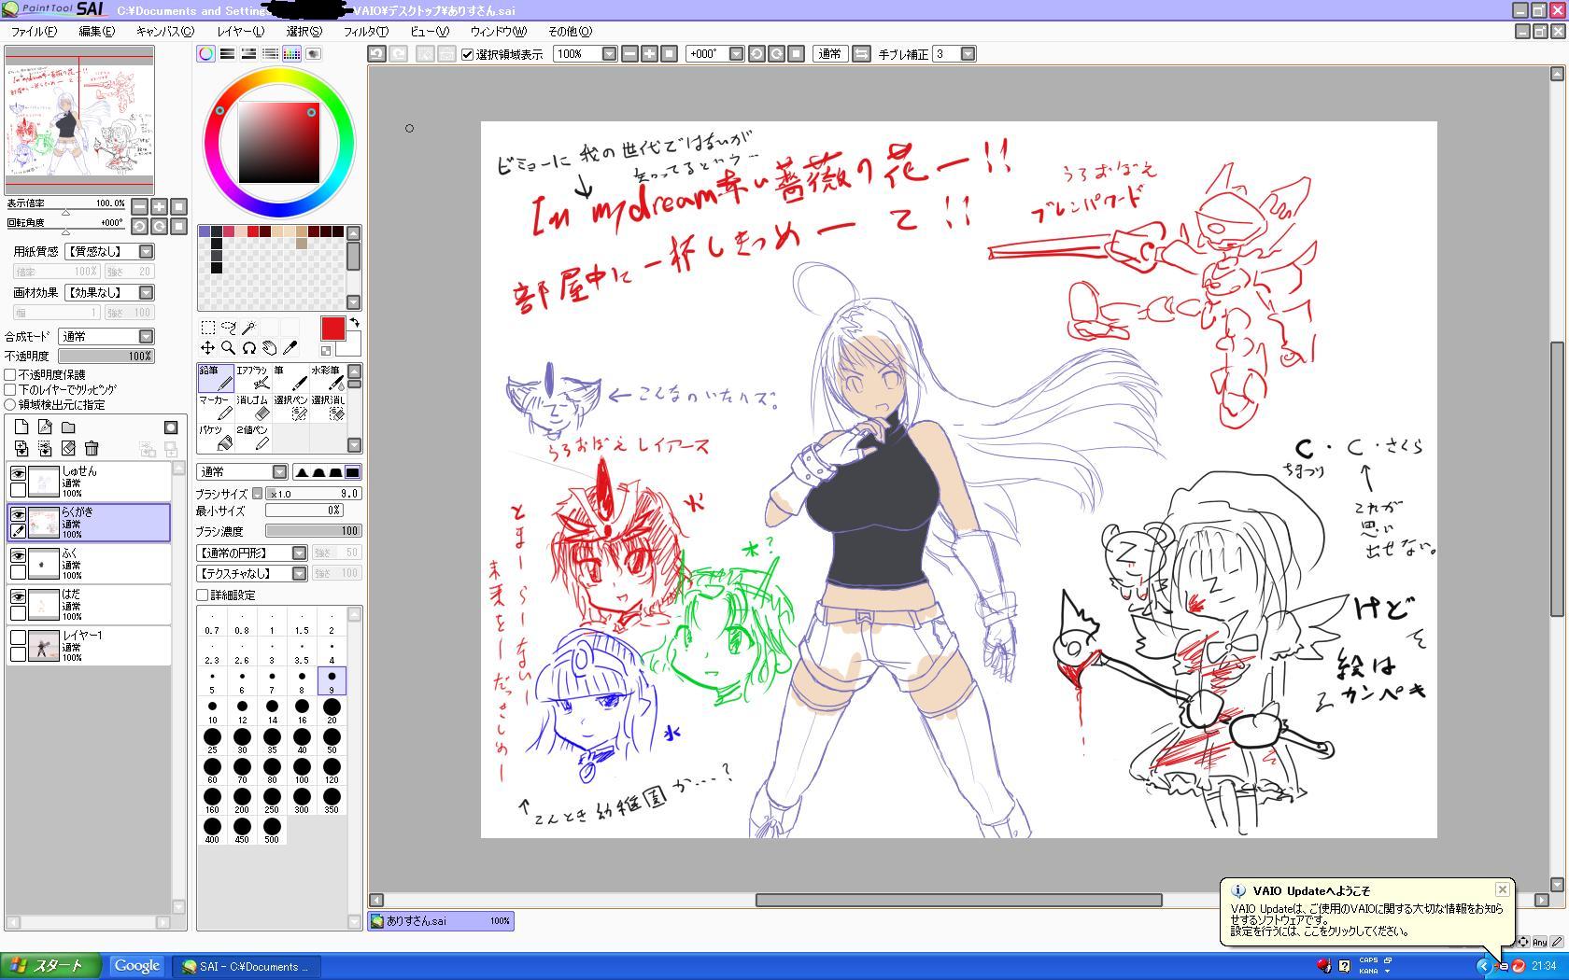Viewport: 1569px width, 980px height.
Task: Open the 合成モード blend mode dropdown
Action: click(x=106, y=336)
